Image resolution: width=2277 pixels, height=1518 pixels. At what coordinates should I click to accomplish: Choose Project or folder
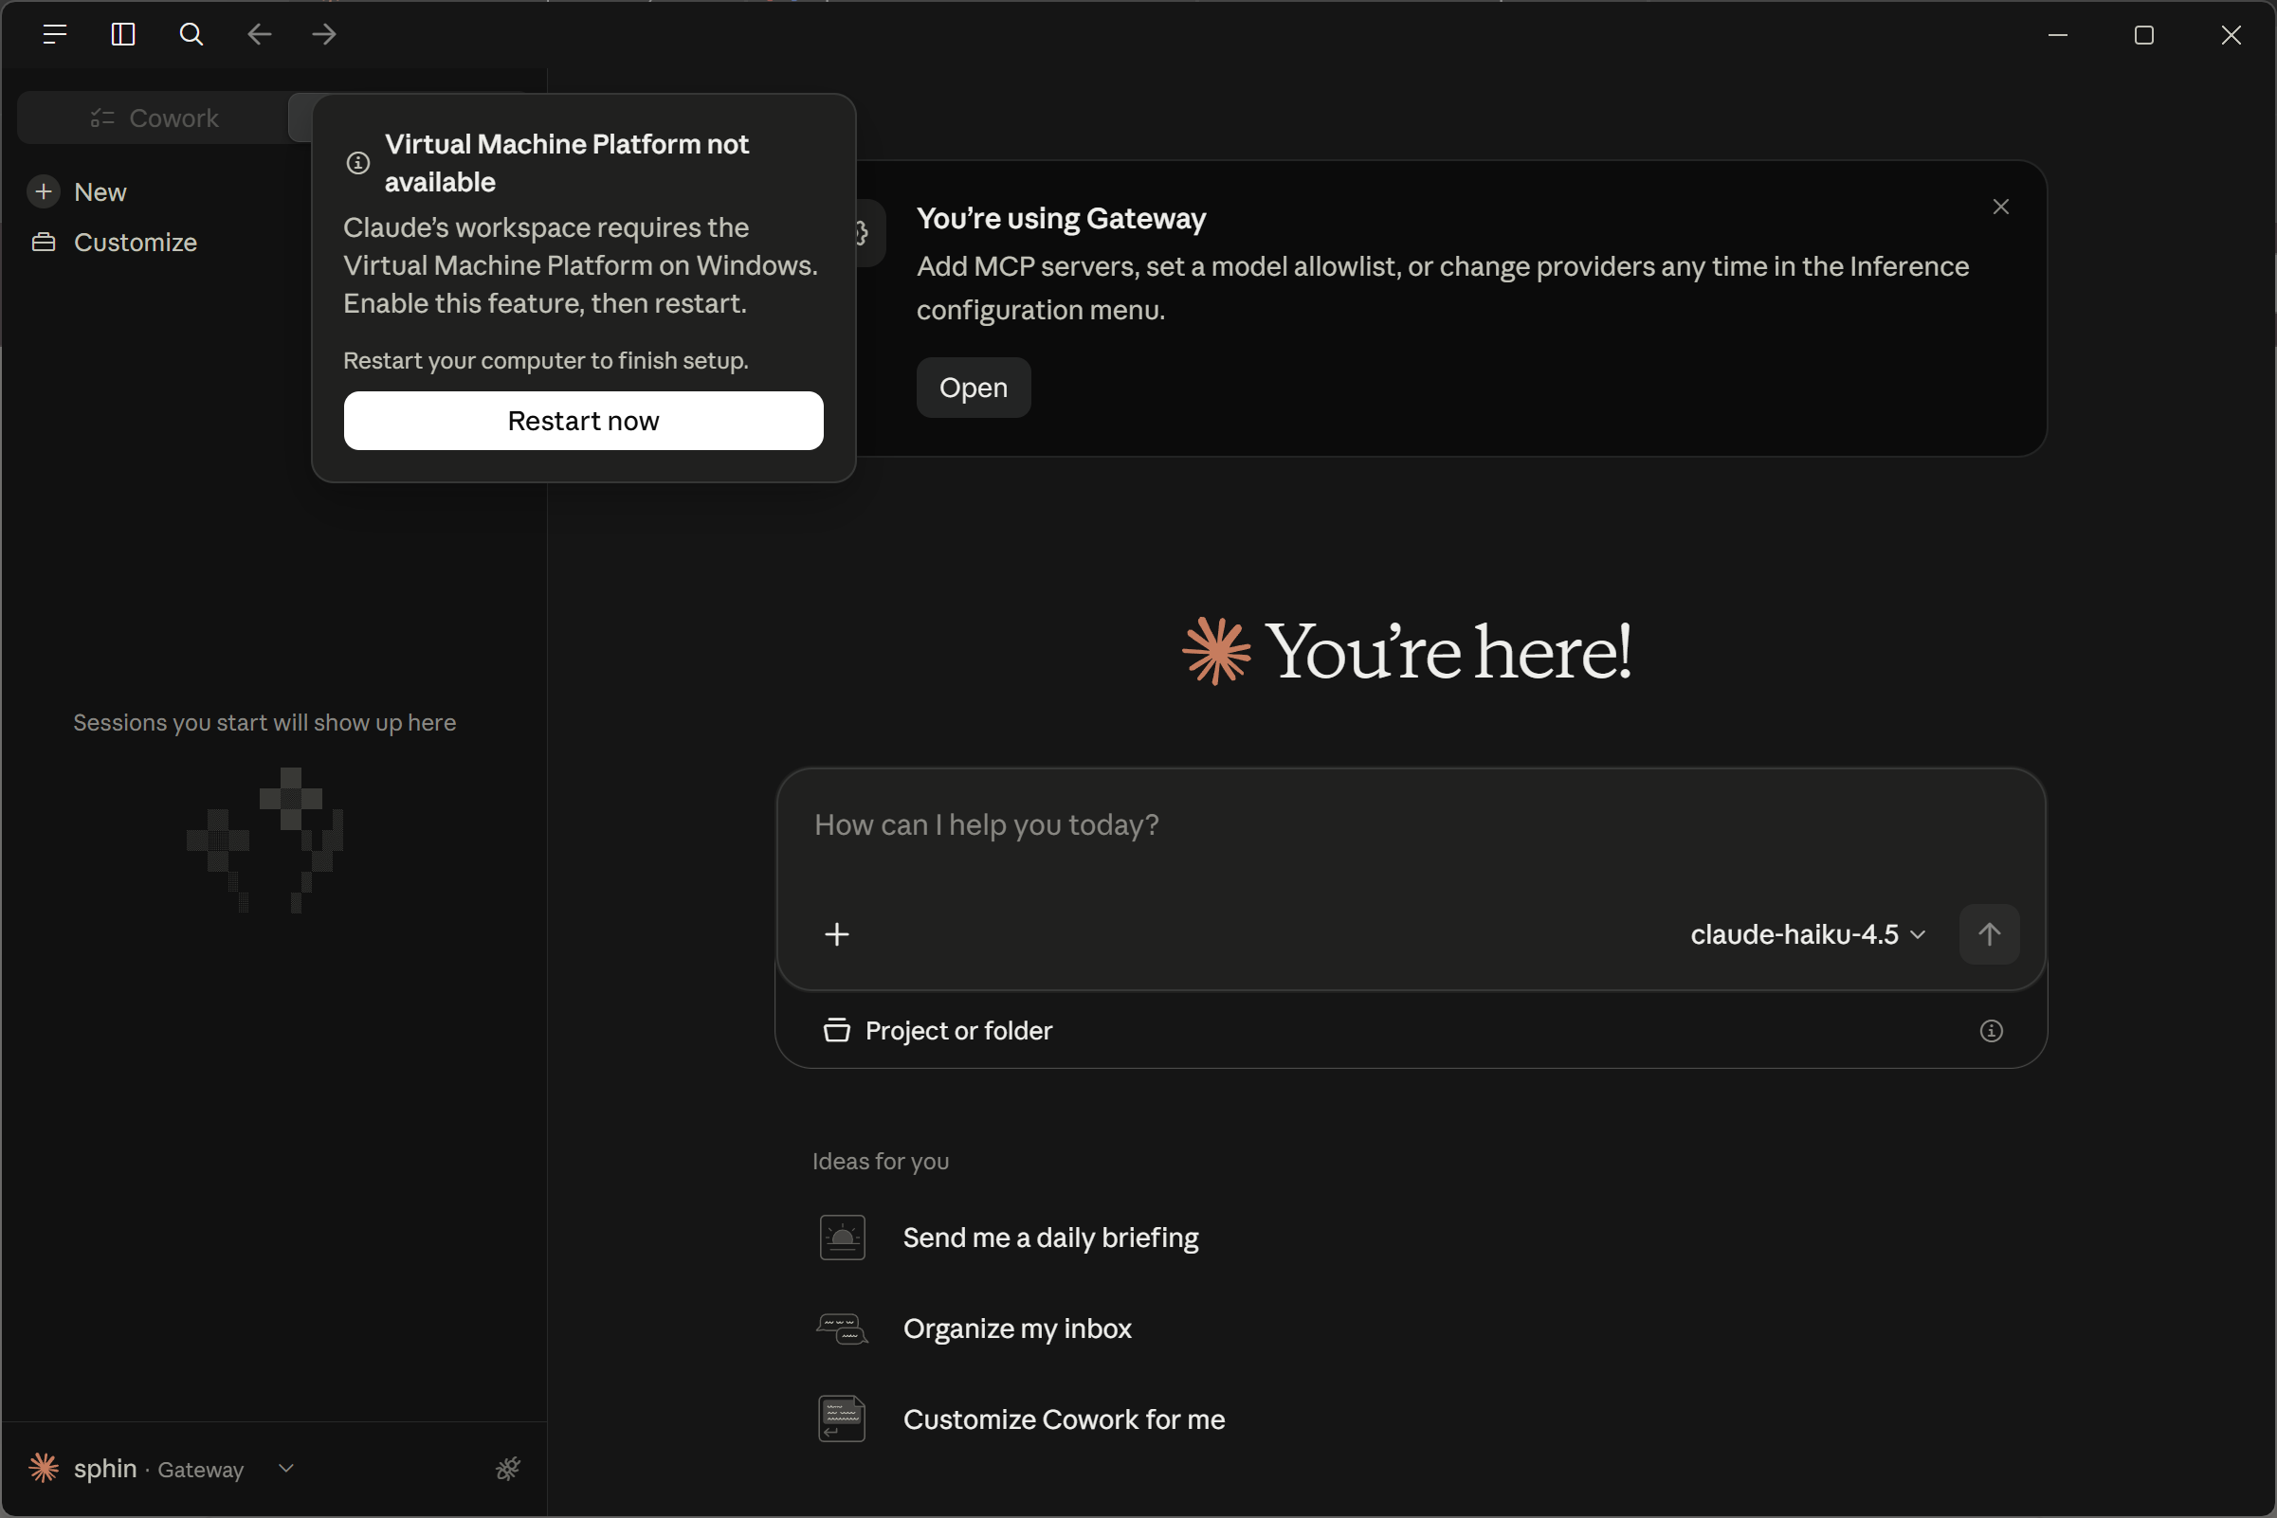(x=938, y=1031)
